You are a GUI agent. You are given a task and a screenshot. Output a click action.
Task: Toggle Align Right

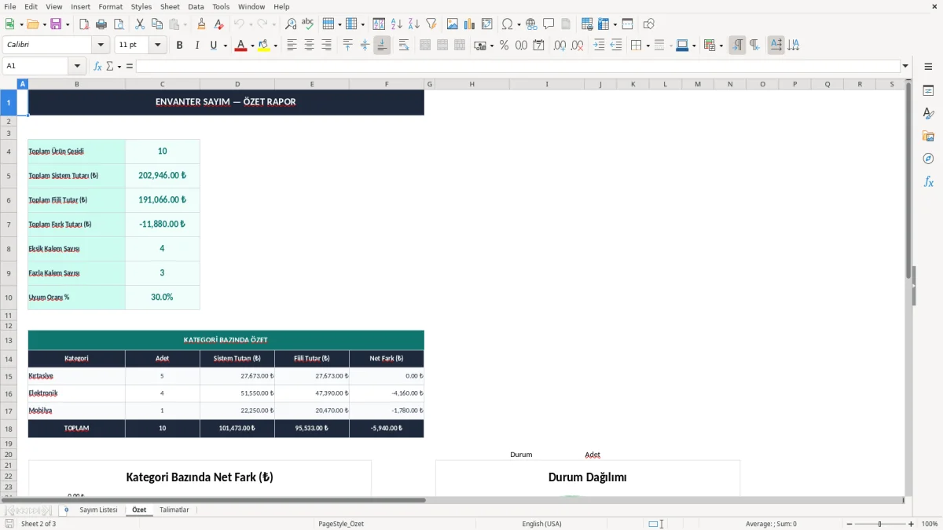click(x=326, y=46)
